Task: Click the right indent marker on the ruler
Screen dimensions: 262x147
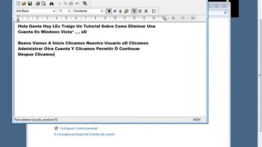Action: [x=165, y=19]
